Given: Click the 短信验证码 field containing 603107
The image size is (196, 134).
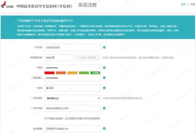Looking at the screenshot, I should point(58,58).
